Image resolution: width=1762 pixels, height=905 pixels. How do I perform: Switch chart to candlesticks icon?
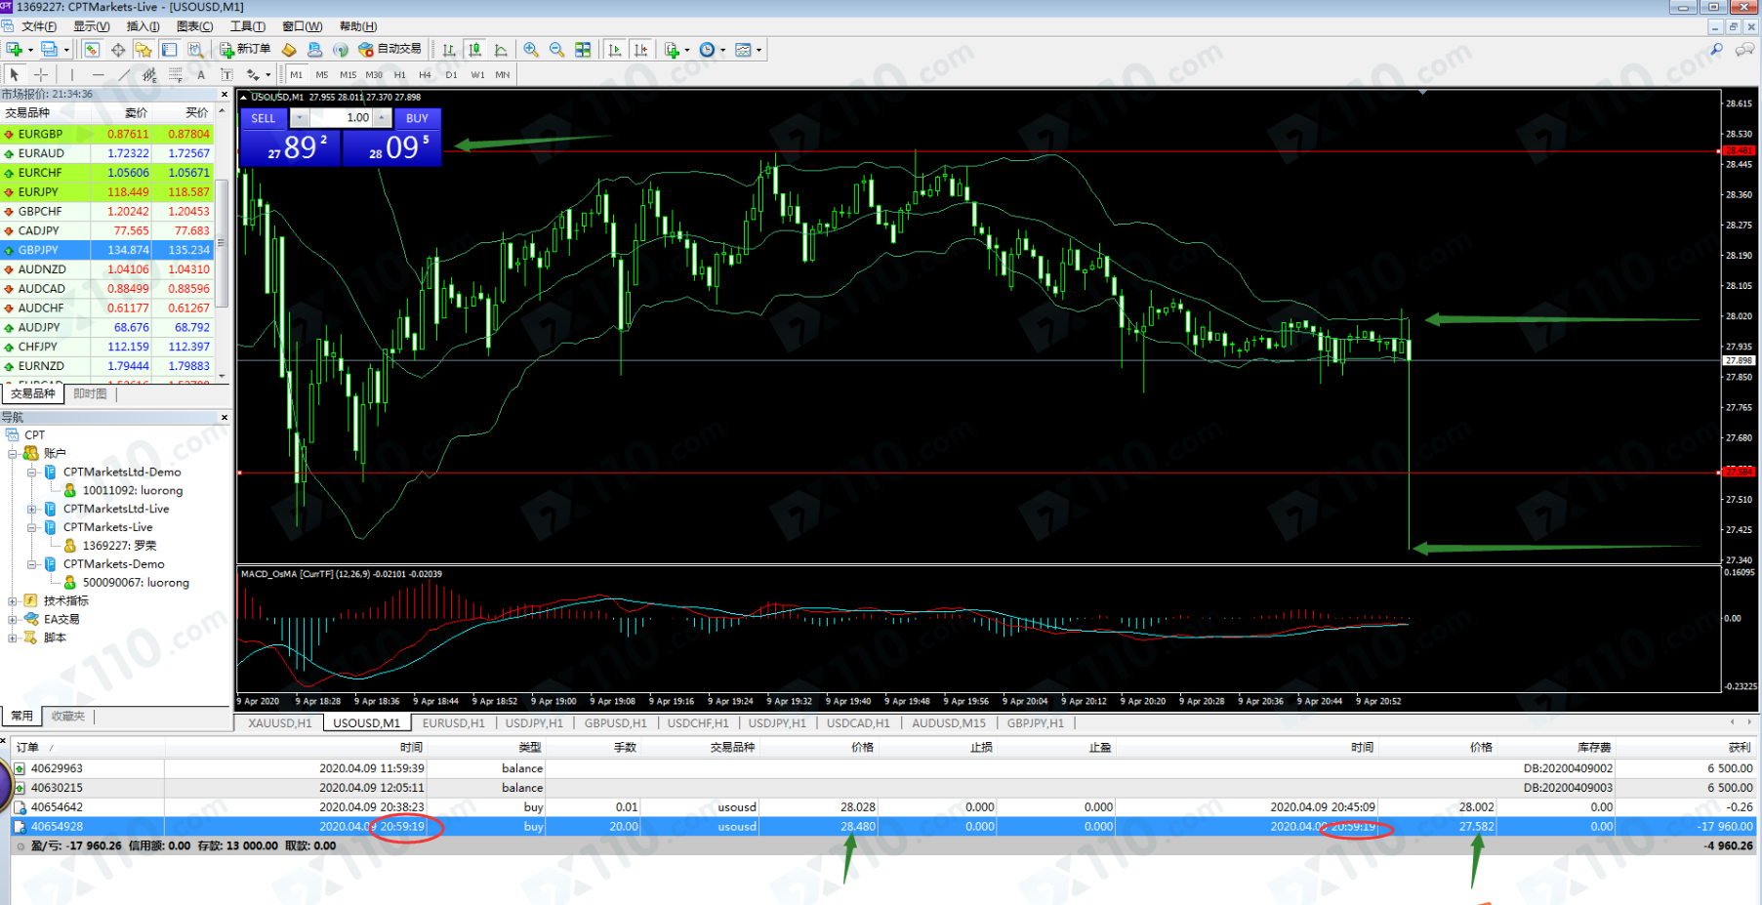[x=474, y=49]
